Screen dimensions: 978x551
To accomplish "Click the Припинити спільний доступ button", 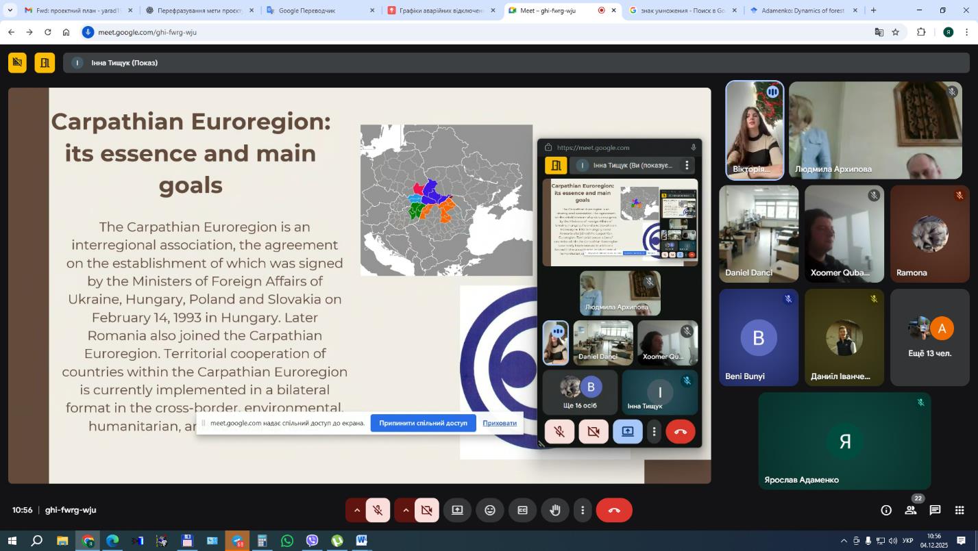I will [x=423, y=423].
